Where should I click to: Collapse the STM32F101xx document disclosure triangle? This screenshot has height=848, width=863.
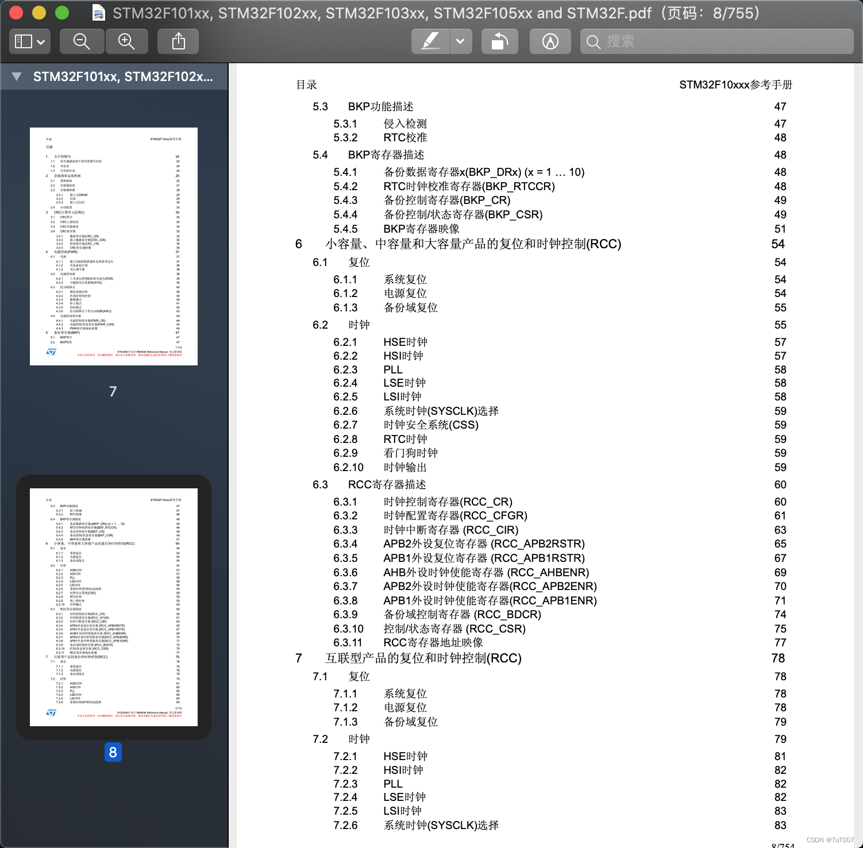point(16,76)
